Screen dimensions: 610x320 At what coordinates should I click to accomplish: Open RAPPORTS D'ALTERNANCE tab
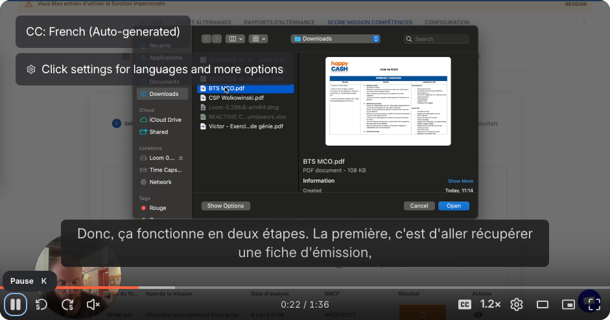[x=279, y=22]
